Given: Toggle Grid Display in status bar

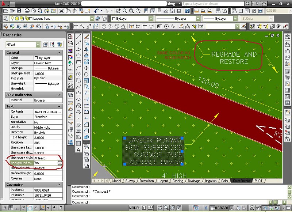Looking at the screenshot, I should (11, 208).
